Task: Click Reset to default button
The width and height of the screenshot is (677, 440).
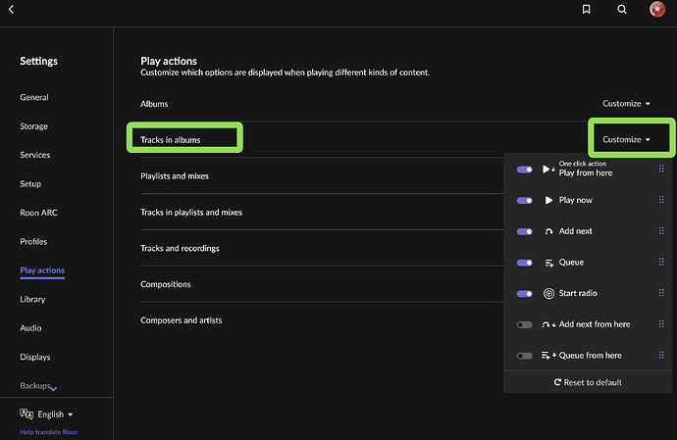Action: tap(588, 382)
